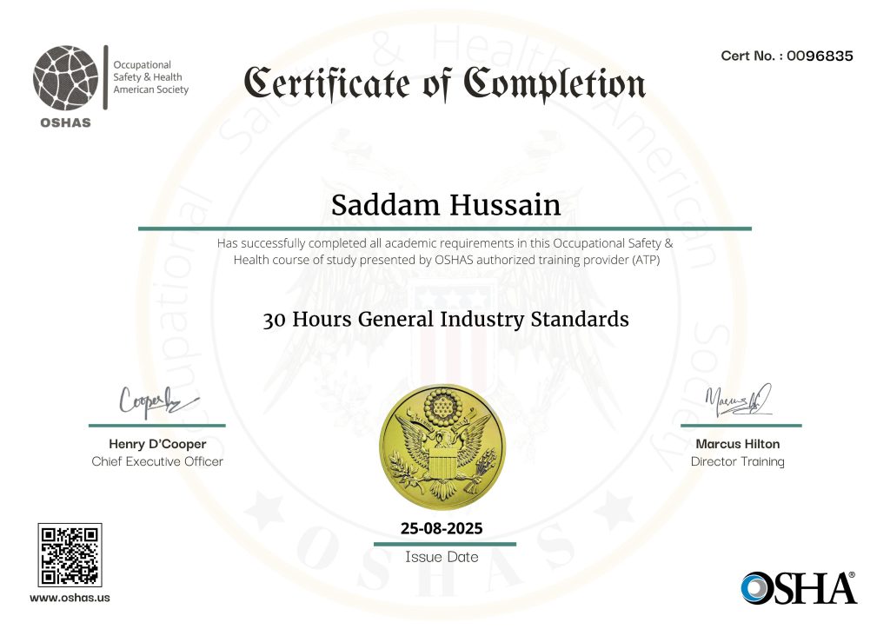Click the Cert No. 0096835 text
The image size is (890, 629).
(787, 56)
